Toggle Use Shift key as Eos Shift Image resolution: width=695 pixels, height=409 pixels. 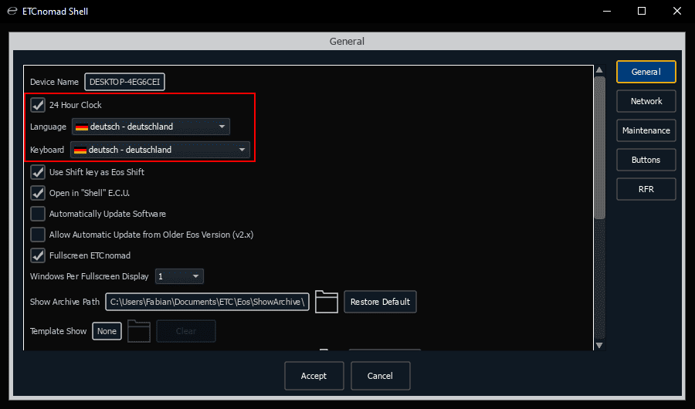point(38,172)
